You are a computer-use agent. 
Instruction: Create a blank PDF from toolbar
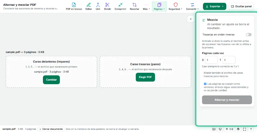tap(74, 6)
